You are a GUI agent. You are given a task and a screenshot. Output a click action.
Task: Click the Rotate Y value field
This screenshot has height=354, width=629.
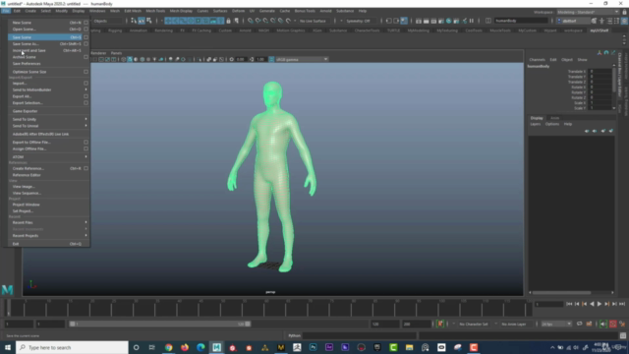[x=600, y=92]
